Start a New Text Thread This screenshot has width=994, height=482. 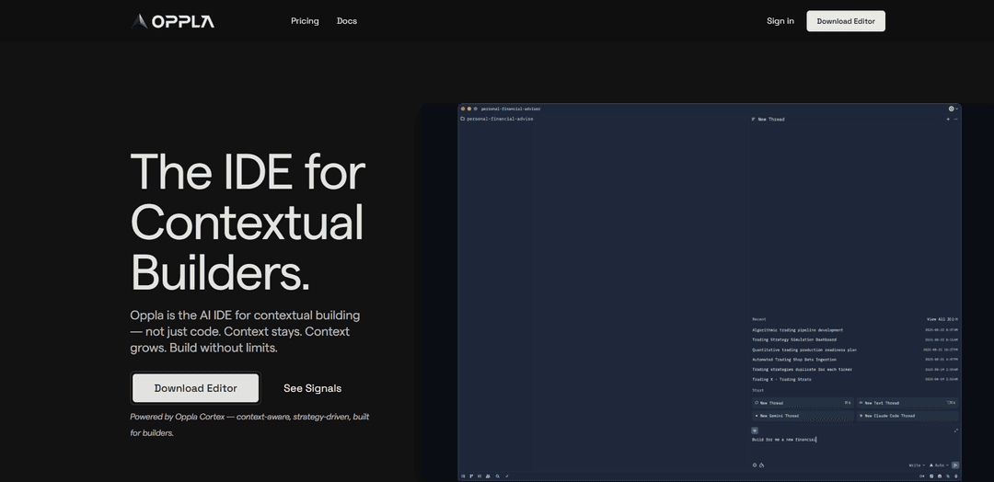tap(907, 403)
